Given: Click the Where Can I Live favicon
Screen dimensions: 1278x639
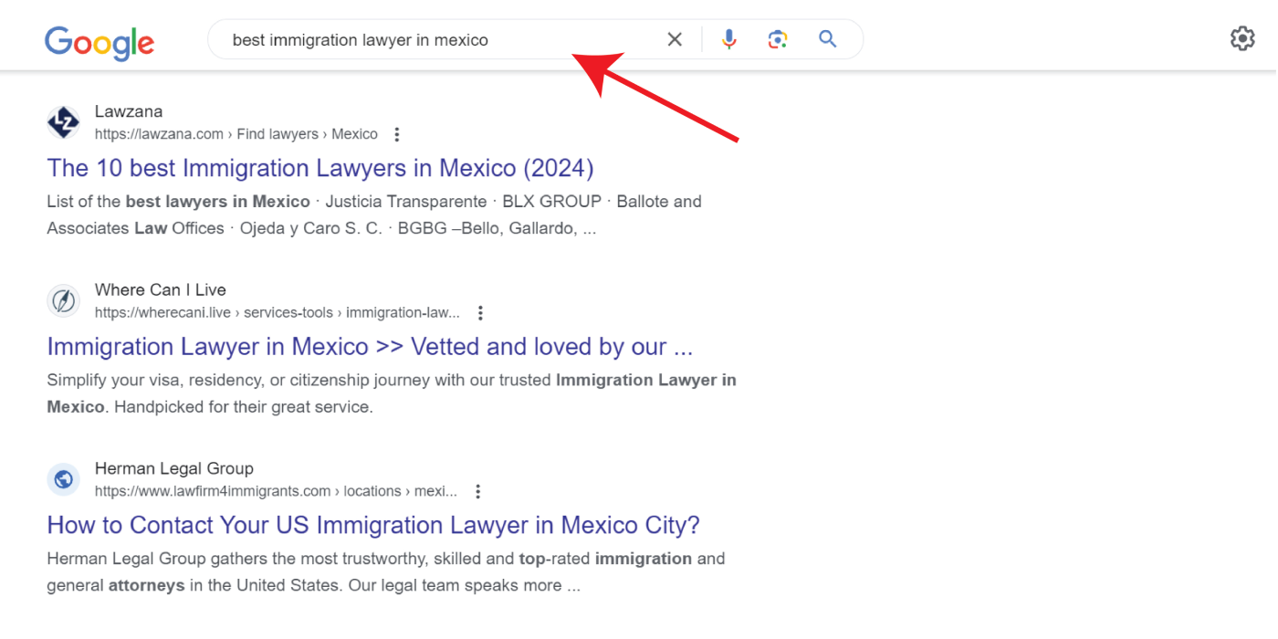Looking at the screenshot, I should [63, 300].
